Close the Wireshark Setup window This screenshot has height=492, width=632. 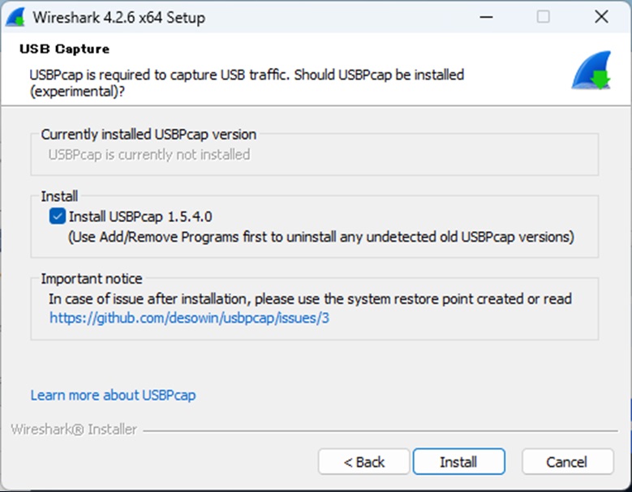pyautogui.click(x=601, y=17)
